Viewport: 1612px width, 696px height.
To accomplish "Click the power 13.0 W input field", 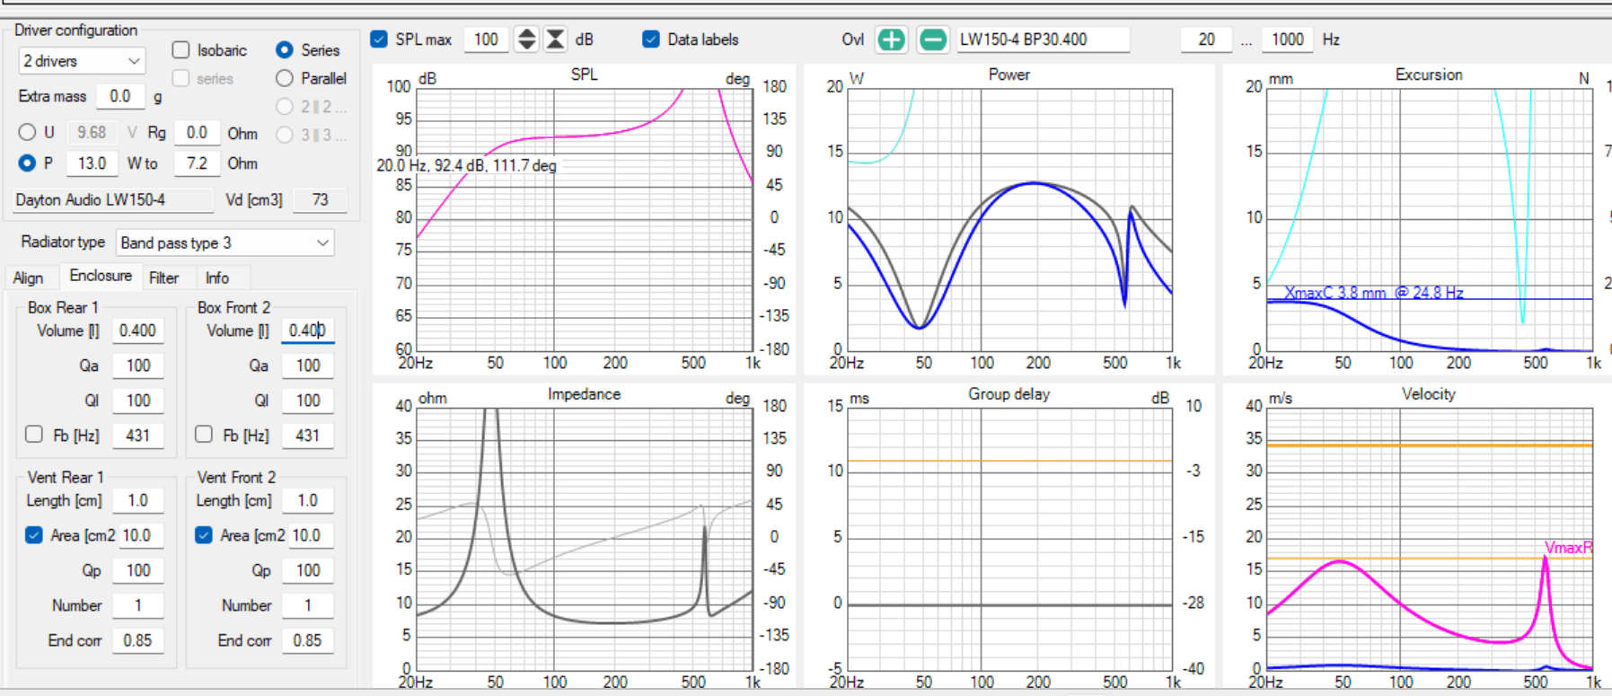I will point(92,163).
